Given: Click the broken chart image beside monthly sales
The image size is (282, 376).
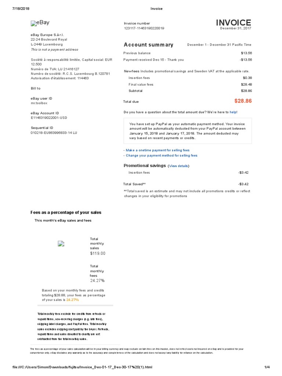Looking at the screenshot, I should point(61,244).
